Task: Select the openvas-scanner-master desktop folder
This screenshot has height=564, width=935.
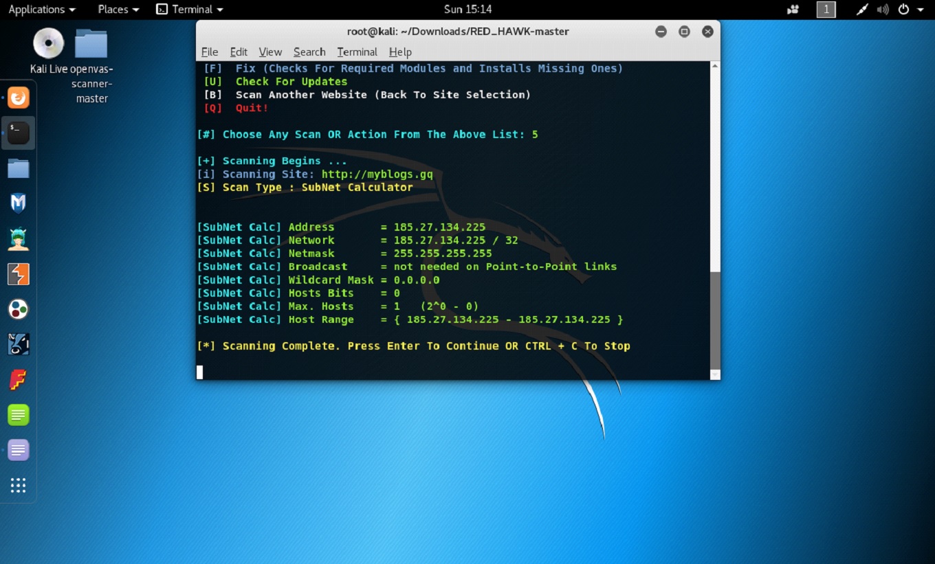Action: click(x=91, y=65)
